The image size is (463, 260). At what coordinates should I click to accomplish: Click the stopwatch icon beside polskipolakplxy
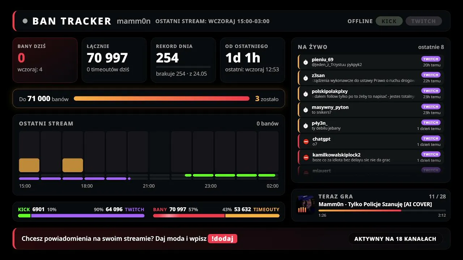[x=306, y=94]
